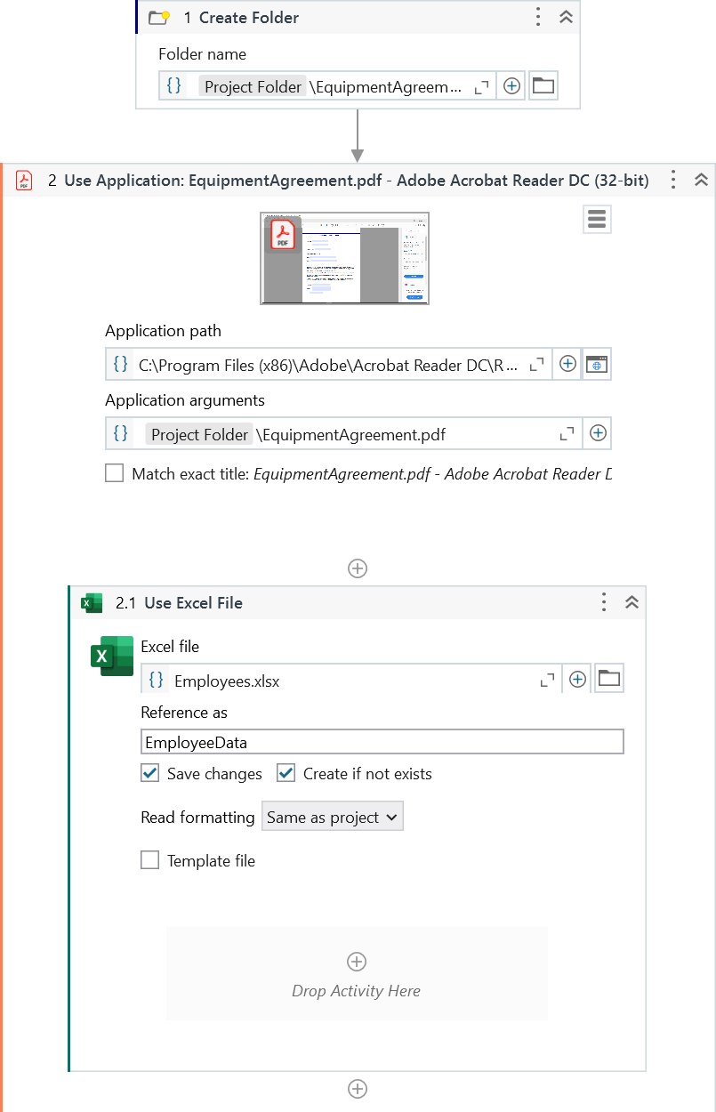Open the options menu of Use Excel File
This screenshot has height=1112, width=716.
tap(604, 602)
